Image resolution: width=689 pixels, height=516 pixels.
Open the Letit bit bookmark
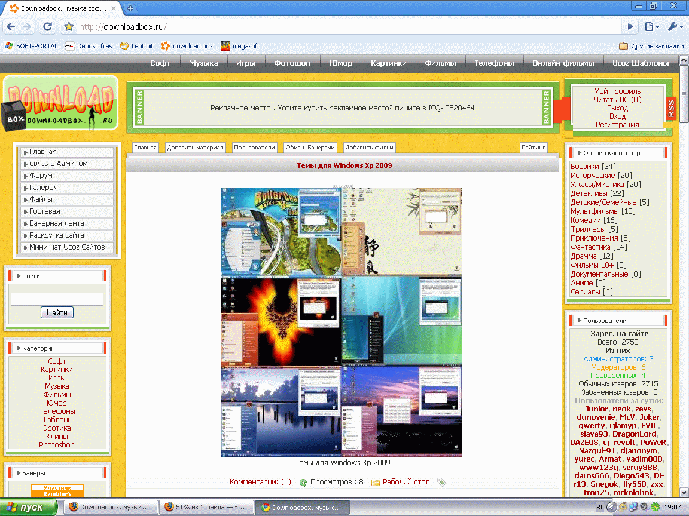pos(136,46)
